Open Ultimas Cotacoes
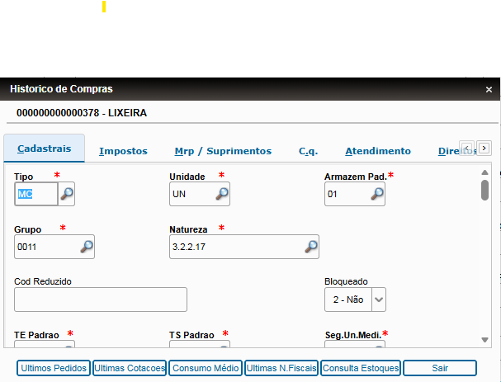 (x=129, y=368)
